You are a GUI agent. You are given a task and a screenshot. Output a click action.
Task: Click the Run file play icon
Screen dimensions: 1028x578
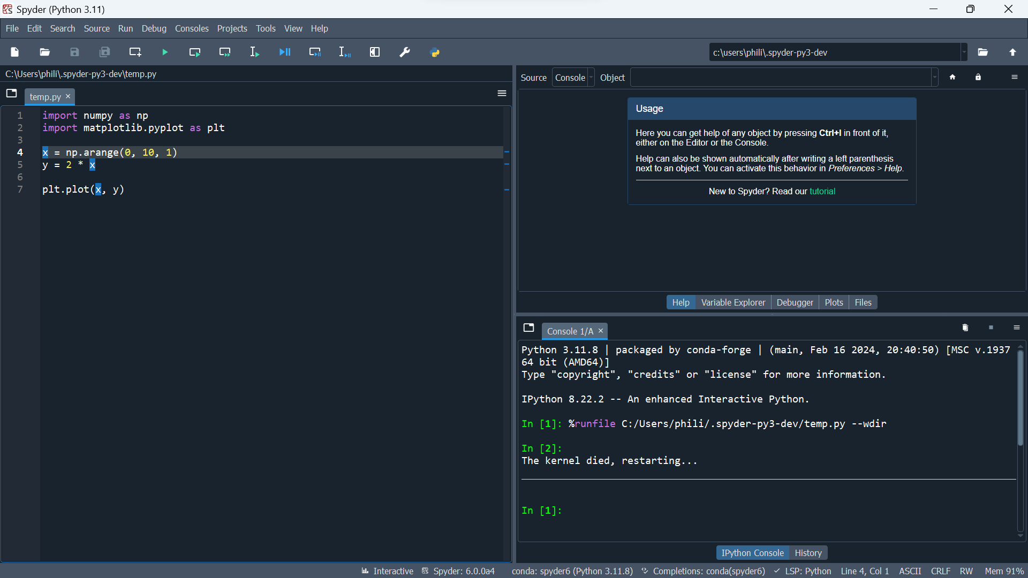[165, 52]
